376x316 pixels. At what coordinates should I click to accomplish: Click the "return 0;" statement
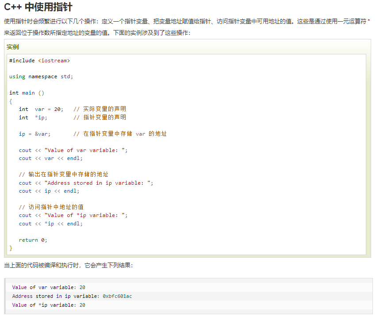[x=33, y=240]
